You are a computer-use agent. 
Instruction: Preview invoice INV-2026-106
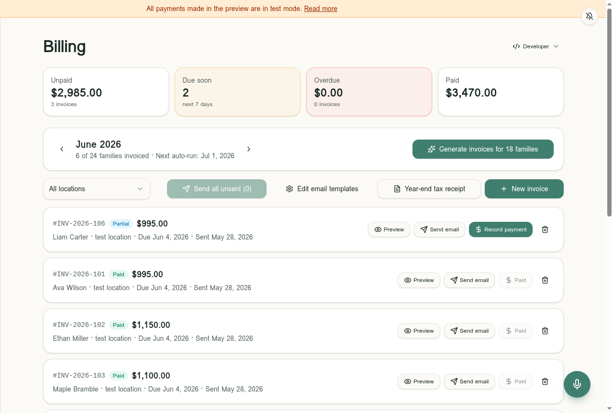click(x=389, y=229)
